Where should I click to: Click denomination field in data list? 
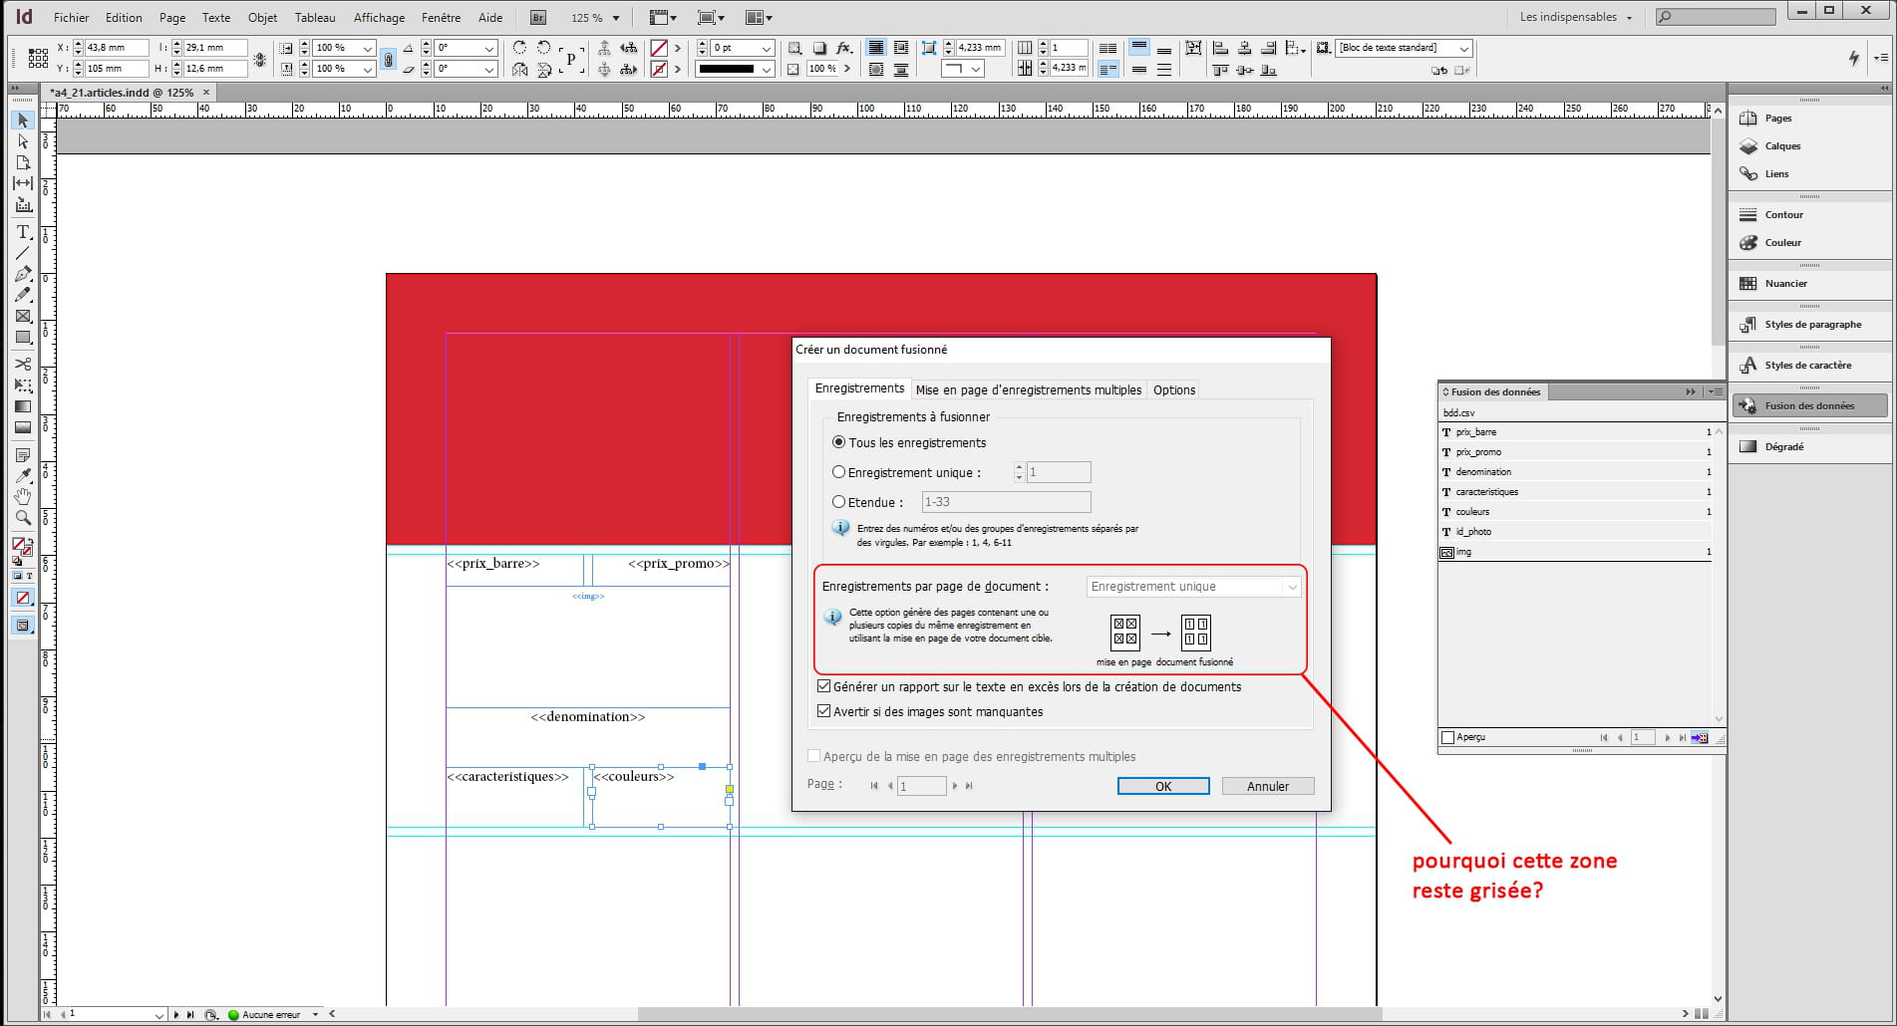(1577, 472)
